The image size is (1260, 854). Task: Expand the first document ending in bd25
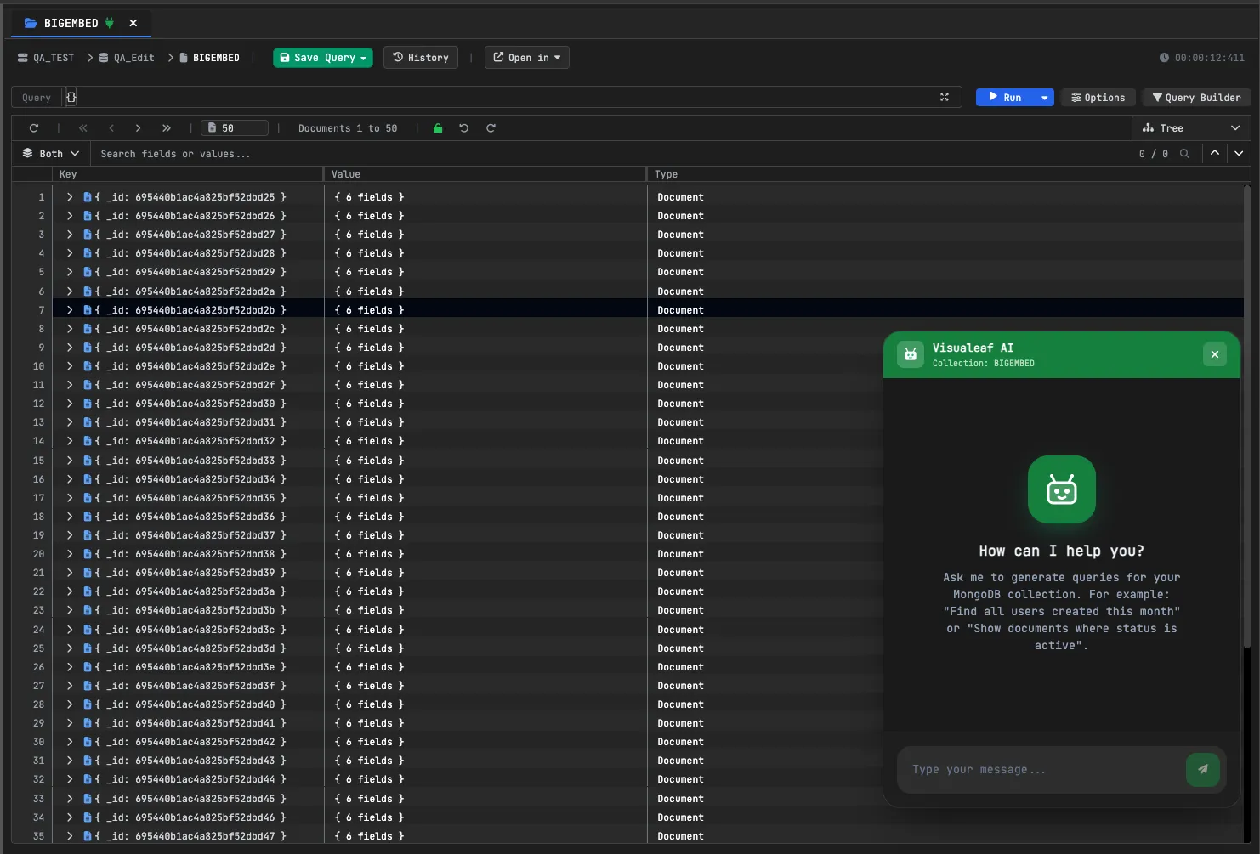tap(69, 196)
